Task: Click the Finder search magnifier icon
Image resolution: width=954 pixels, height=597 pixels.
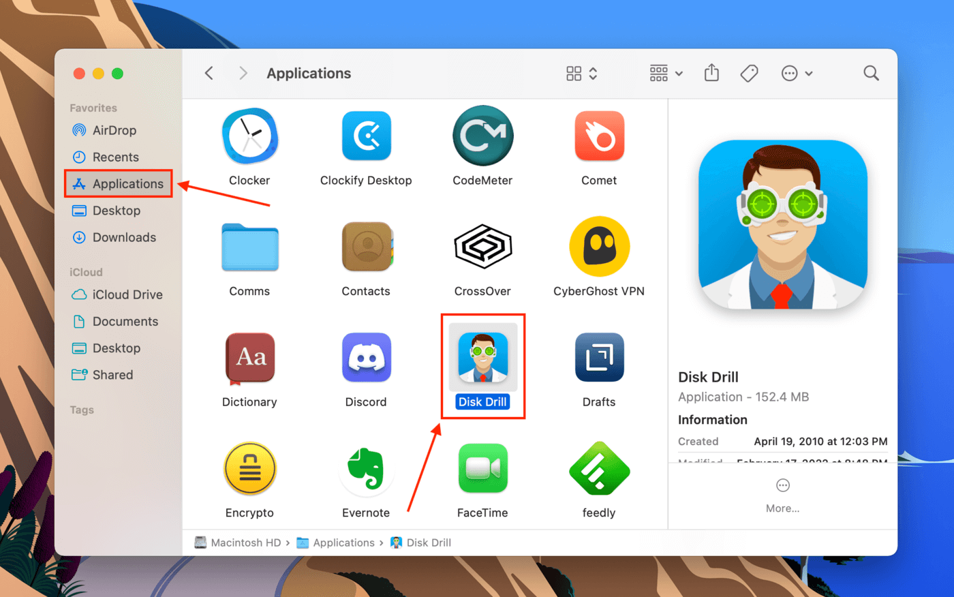Action: (x=871, y=73)
